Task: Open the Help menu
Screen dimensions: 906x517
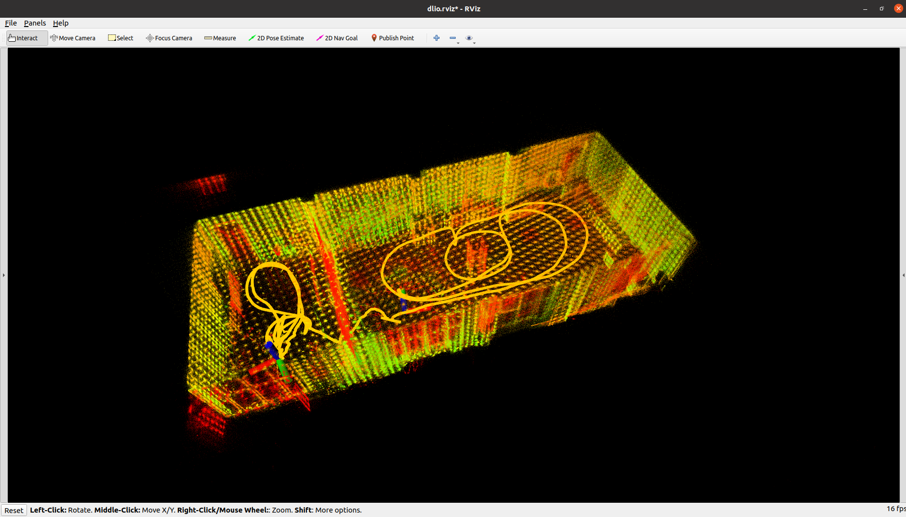Action: pos(60,23)
